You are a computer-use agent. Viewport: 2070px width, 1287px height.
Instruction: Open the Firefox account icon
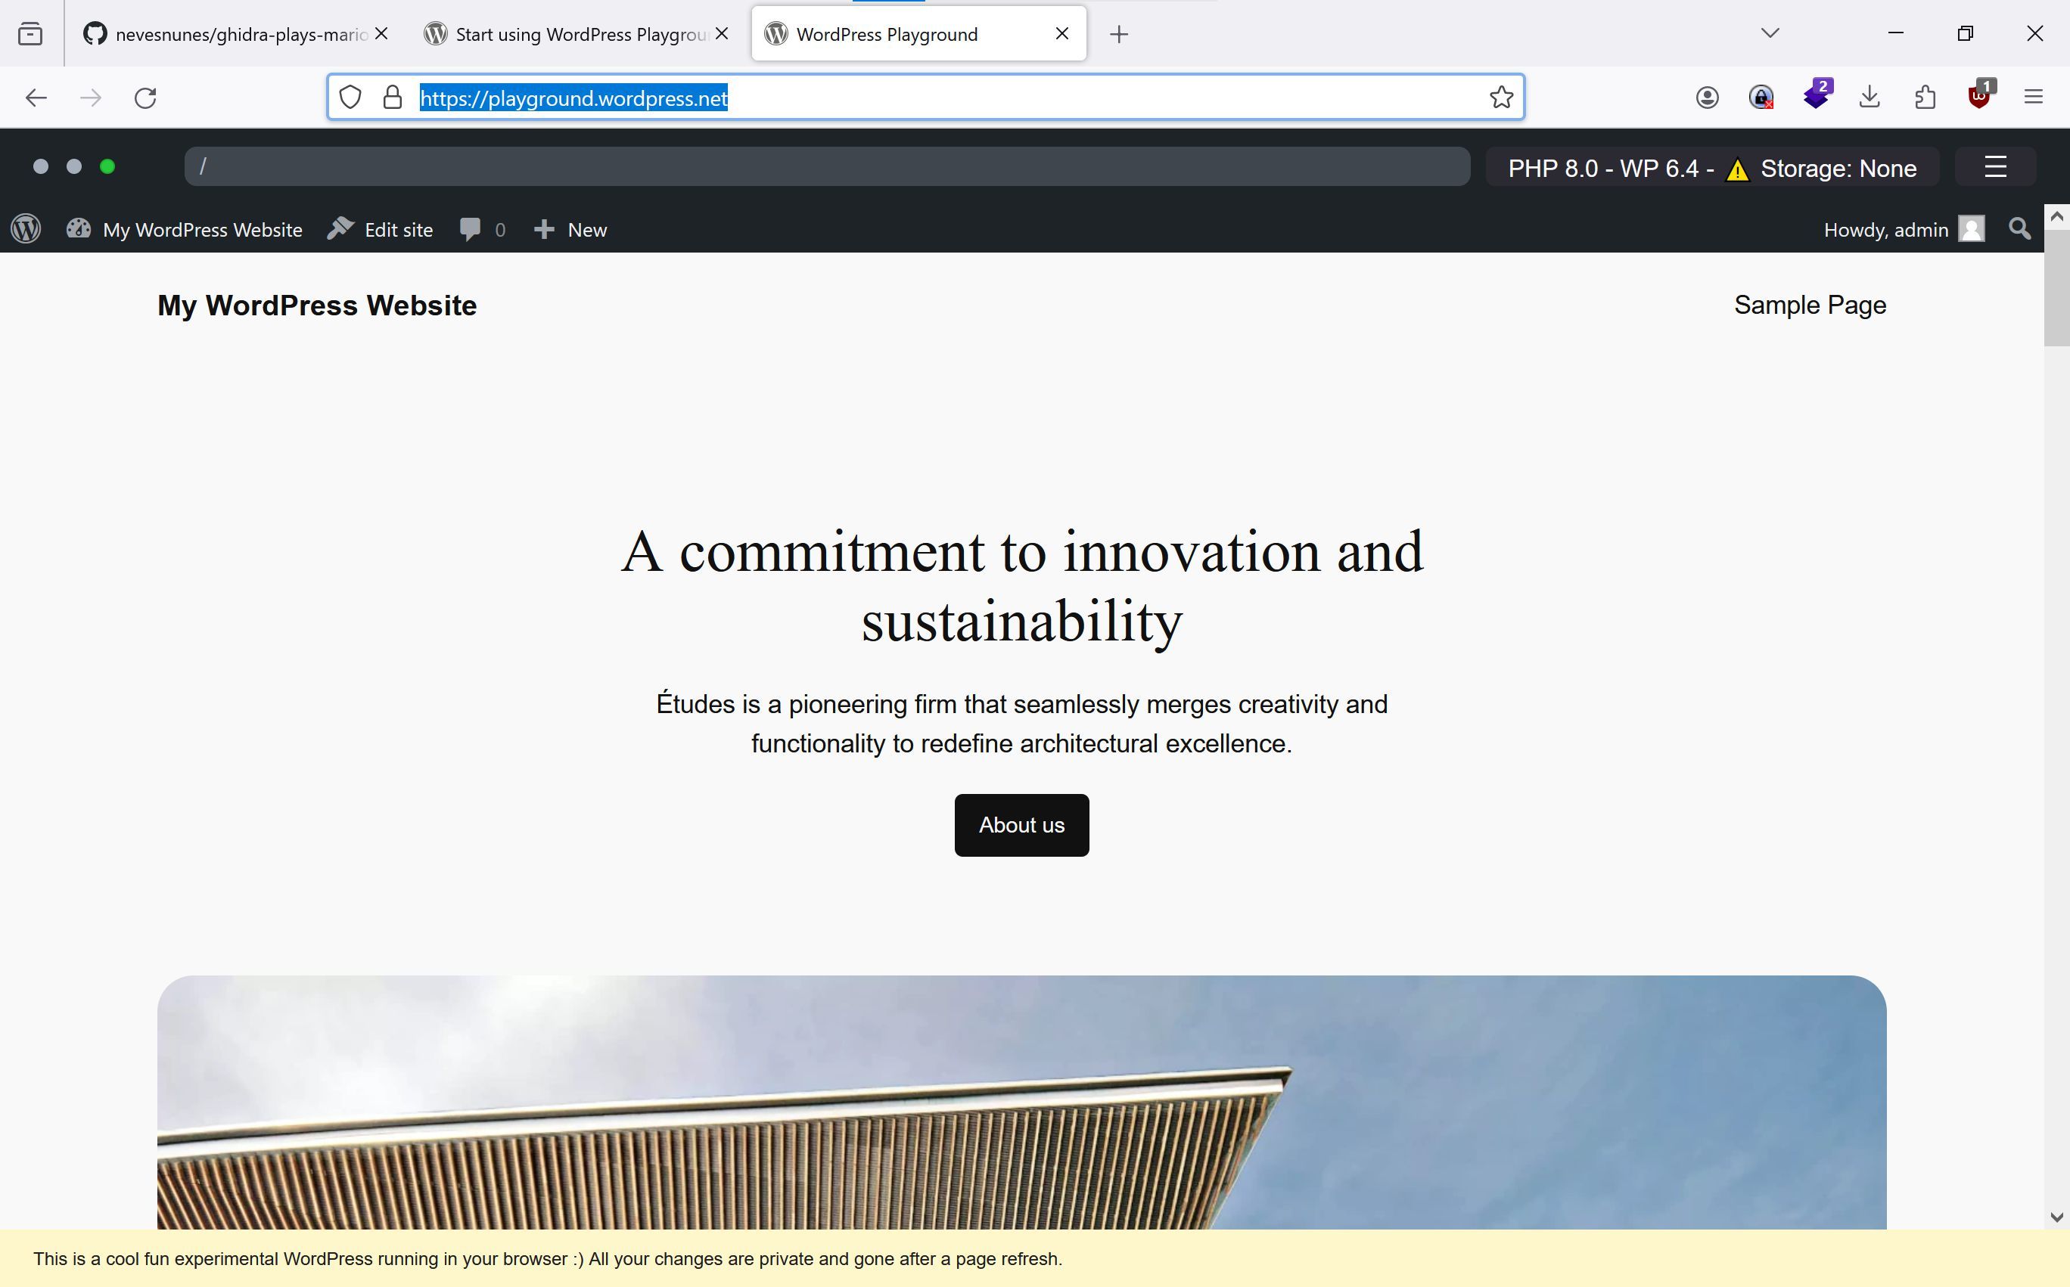tap(1706, 98)
